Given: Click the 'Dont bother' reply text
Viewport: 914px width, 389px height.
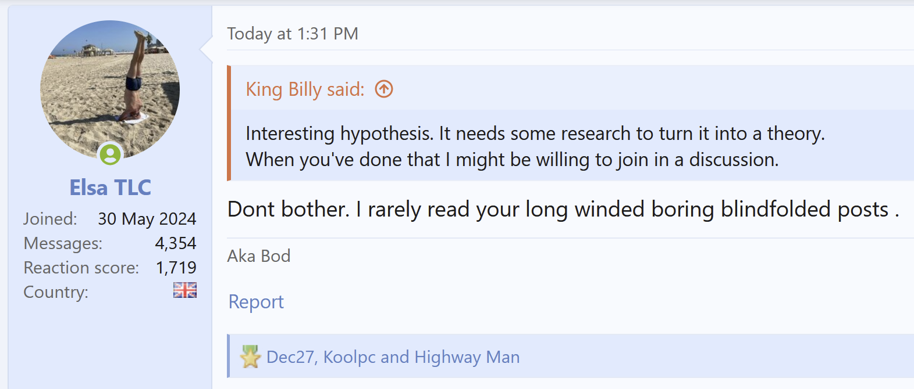Looking at the screenshot, I should 562,210.
